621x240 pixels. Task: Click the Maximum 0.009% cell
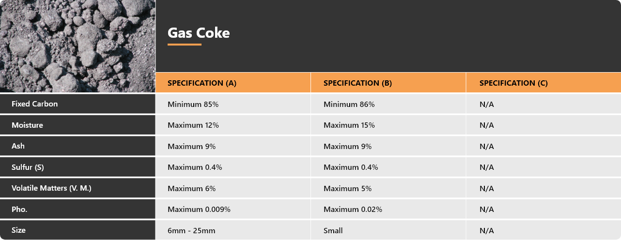(233, 210)
